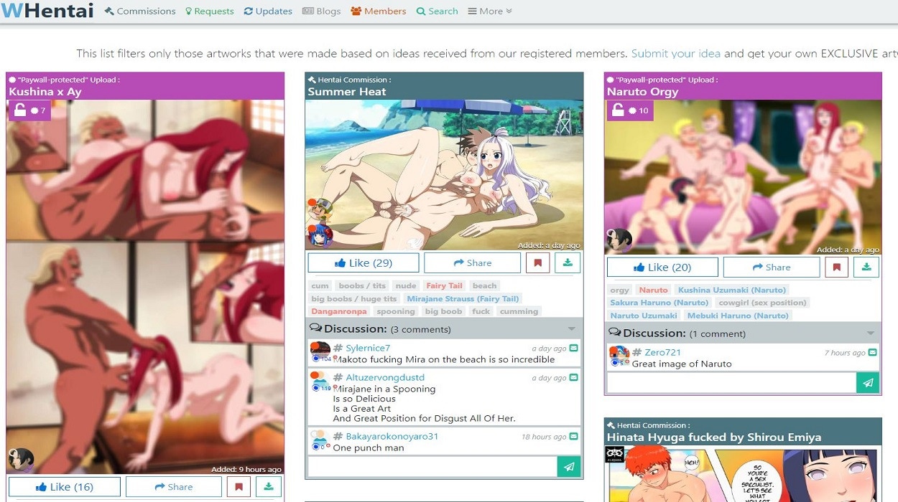Click unlock icon on Naruto Orgy image
Image resolution: width=898 pixels, height=502 pixels.
point(618,110)
